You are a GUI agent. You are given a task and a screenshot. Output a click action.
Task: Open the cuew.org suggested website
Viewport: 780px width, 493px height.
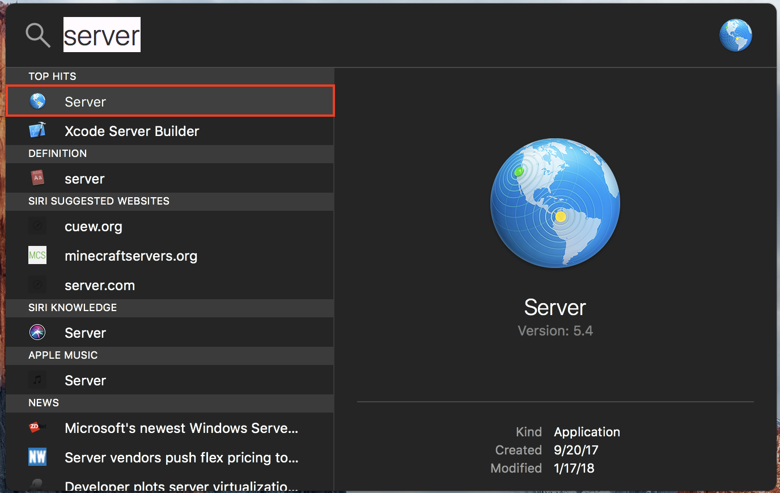(94, 227)
